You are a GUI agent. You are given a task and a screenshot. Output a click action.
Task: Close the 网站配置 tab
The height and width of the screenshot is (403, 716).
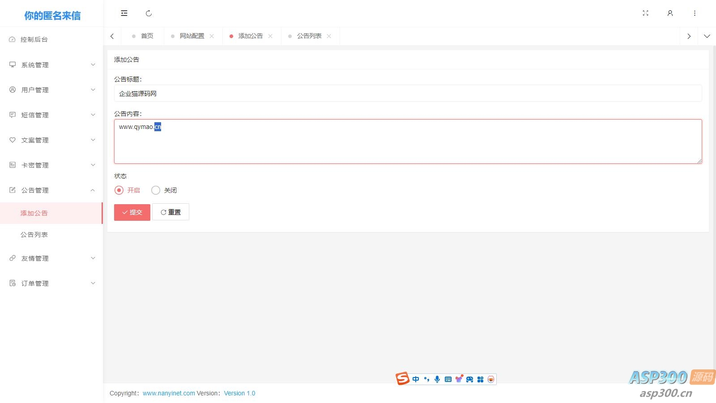click(212, 36)
